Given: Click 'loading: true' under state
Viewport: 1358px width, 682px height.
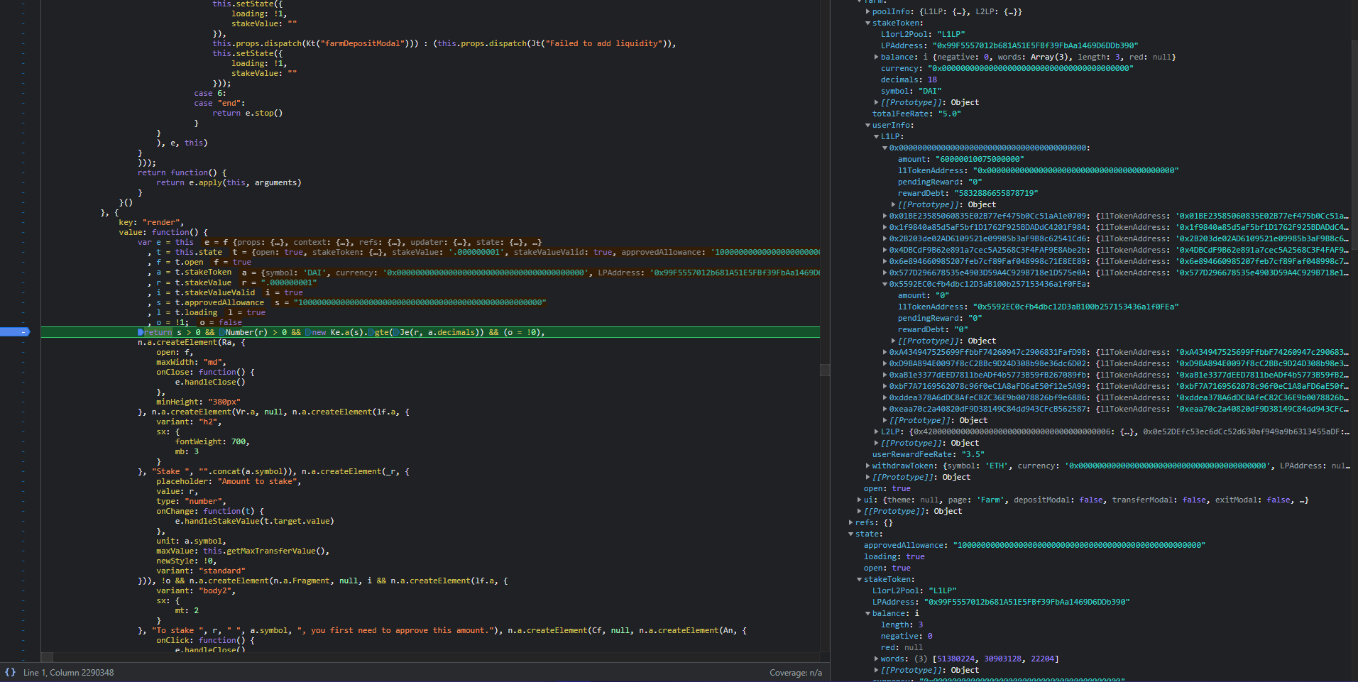Looking at the screenshot, I should (x=894, y=556).
